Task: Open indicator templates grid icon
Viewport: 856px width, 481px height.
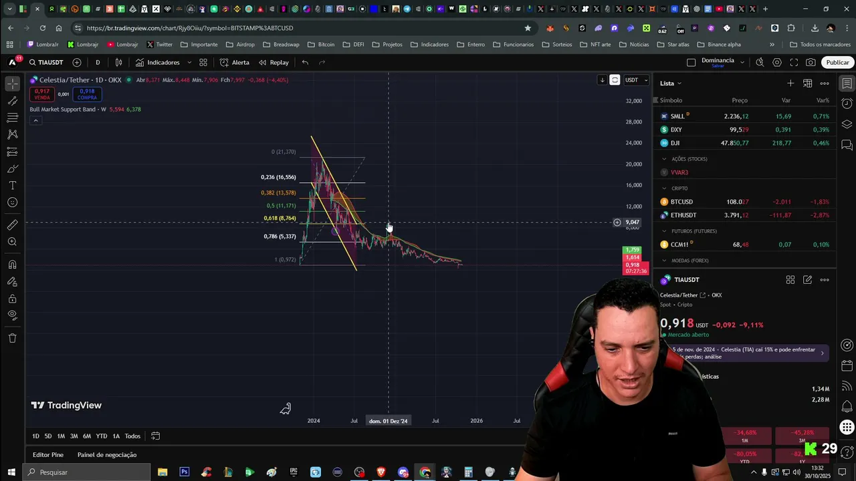Action: pos(203,62)
